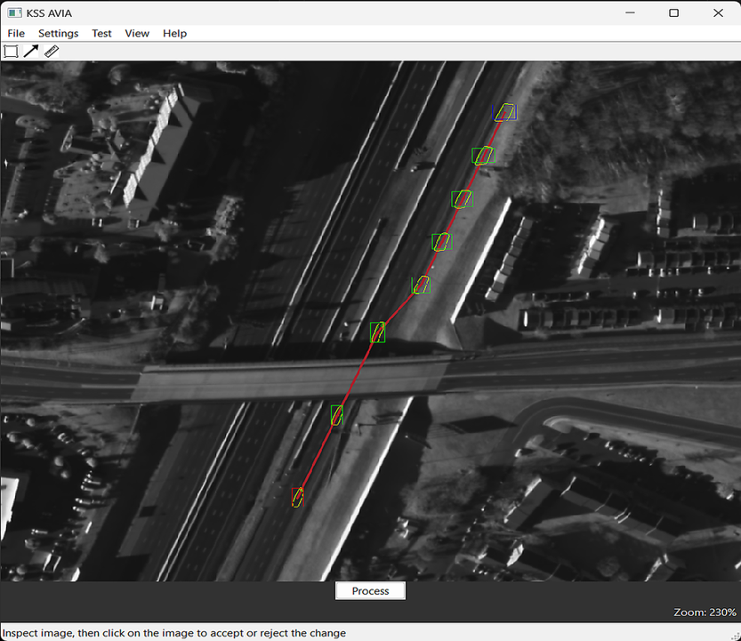The image size is (741, 641).
Task: Click the Zoom 230% indicator
Action: (x=705, y=613)
